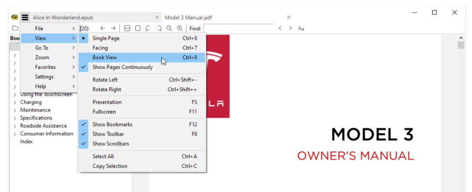Viewport: 472px width, 192px height.
Task: Click the highlighted View menu item
Action: pos(49,38)
